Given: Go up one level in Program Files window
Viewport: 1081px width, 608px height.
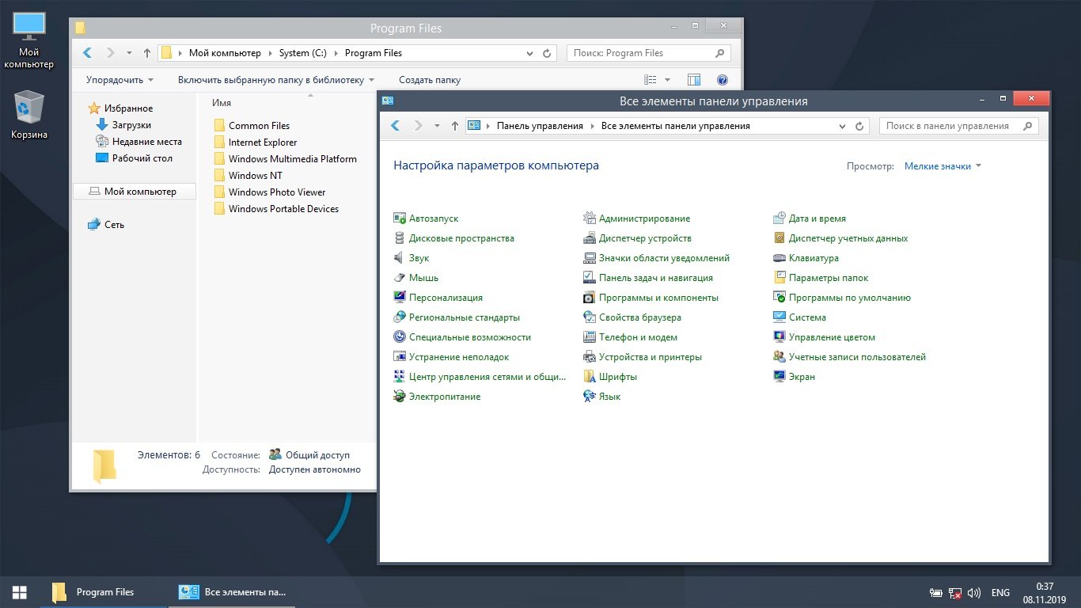Looking at the screenshot, I should (147, 53).
